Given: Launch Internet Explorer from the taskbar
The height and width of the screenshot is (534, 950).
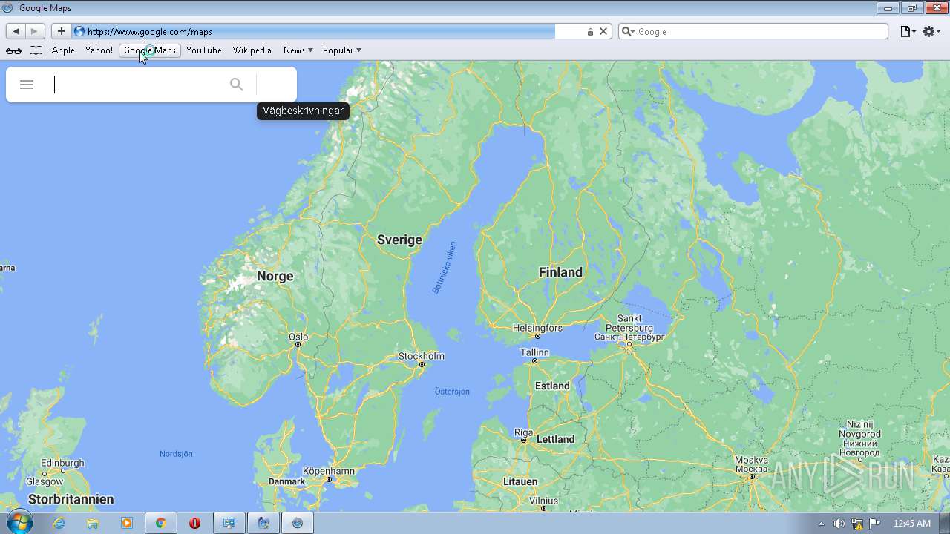Looking at the screenshot, I should [59, 523].
